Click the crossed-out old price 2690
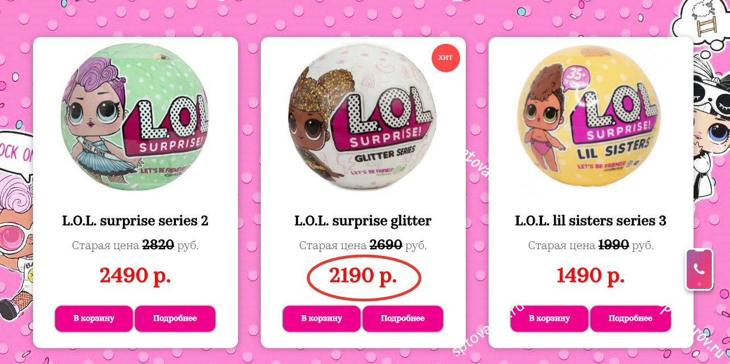This screenshot has height=364, width=730. (x=386, y=245)
